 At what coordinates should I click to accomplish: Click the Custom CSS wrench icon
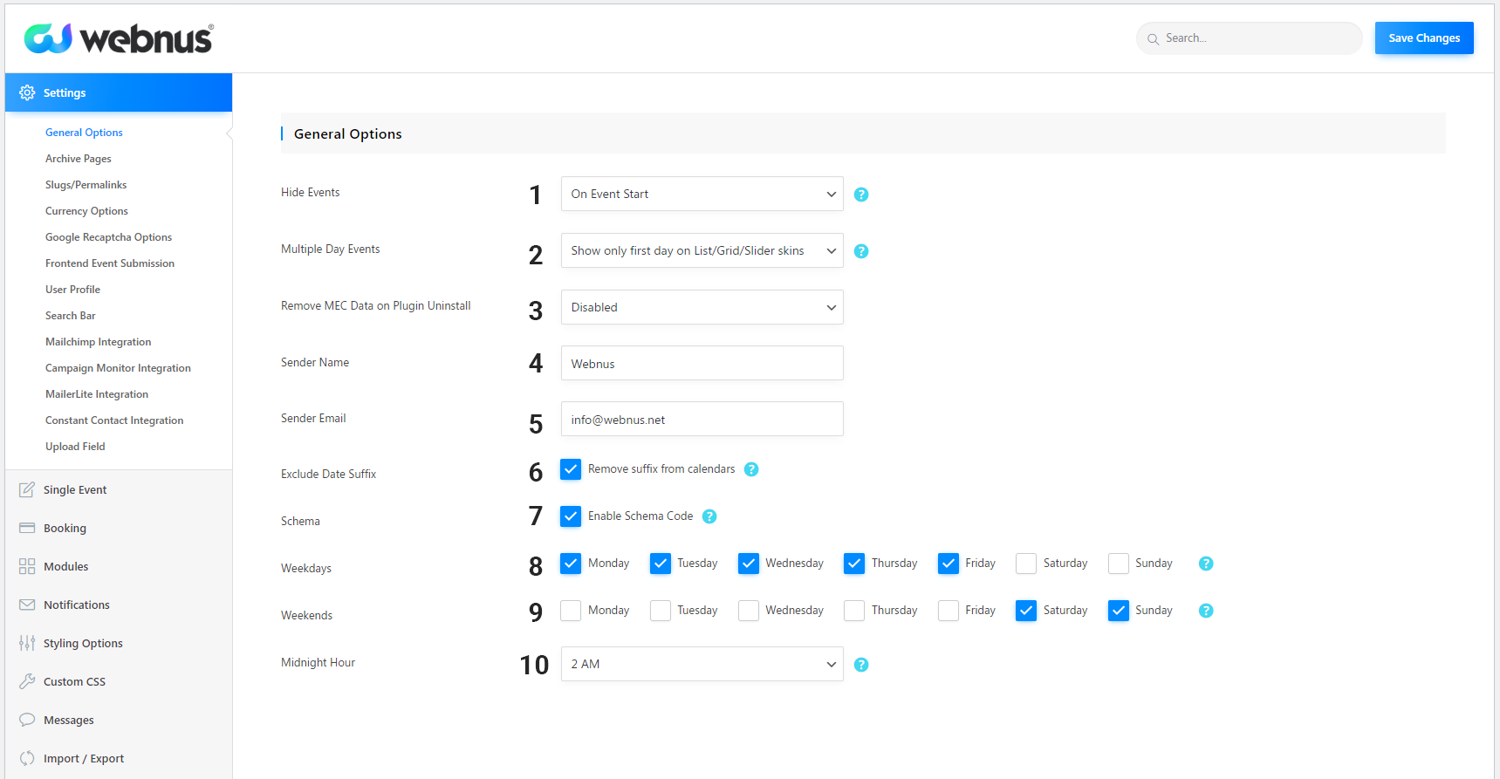click(x=27, y=681)
